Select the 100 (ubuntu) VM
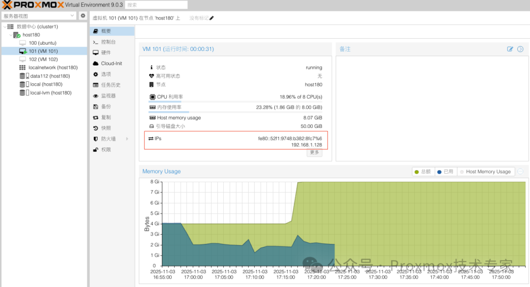The image size is (530, 287). click(42, 43)
